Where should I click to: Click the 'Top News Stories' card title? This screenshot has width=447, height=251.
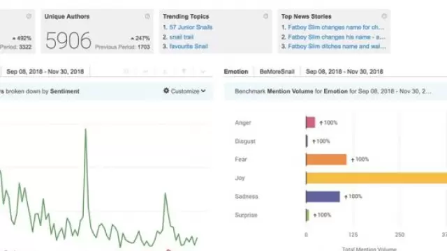(x=306, y=17)
